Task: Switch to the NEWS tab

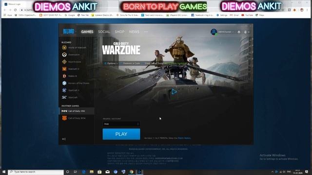Action: (x=134, y=32)
